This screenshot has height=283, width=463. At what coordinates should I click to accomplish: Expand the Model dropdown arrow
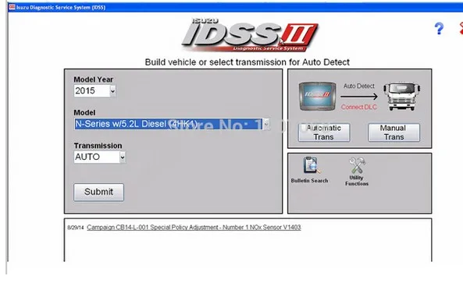coord(265,124)
